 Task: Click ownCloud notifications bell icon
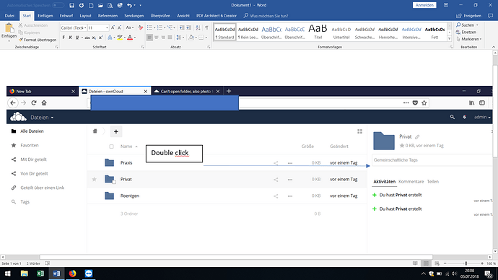coord(465,117)
